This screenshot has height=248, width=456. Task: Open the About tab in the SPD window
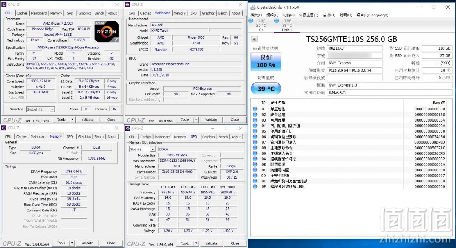point(236,137)
